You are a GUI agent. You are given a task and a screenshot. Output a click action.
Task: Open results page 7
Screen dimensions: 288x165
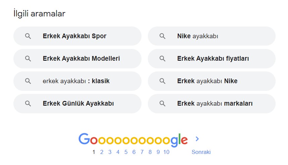[142, 152]
